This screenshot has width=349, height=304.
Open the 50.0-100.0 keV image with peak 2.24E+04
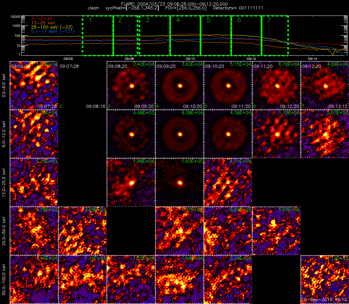click(x=228, y=279)
